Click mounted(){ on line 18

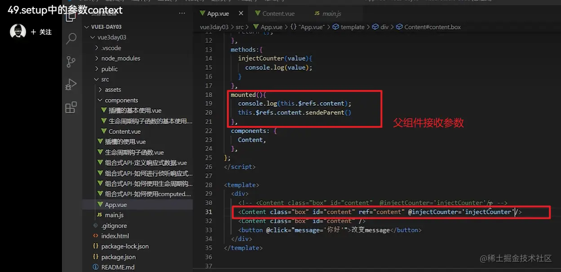(x=248, y=95)
